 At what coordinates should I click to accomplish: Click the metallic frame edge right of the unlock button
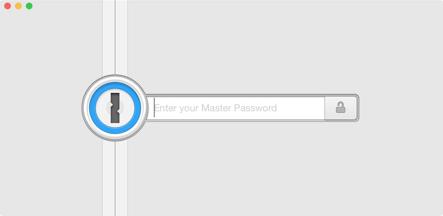[x=358, y=108]
